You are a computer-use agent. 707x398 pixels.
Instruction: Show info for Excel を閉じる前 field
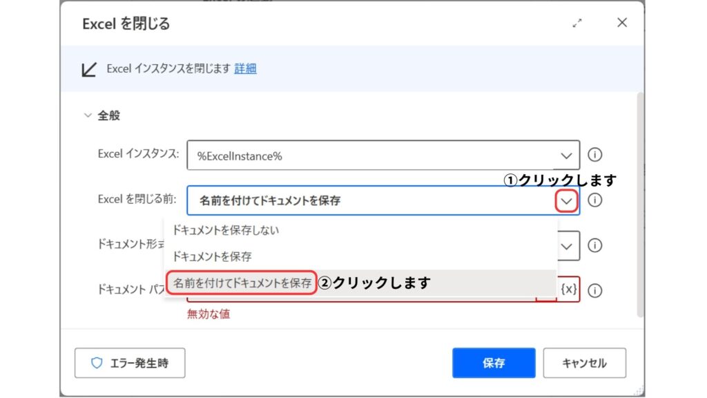(x=594, y=200)
